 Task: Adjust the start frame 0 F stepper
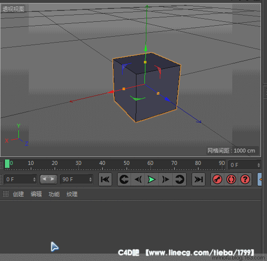(34, 179)
